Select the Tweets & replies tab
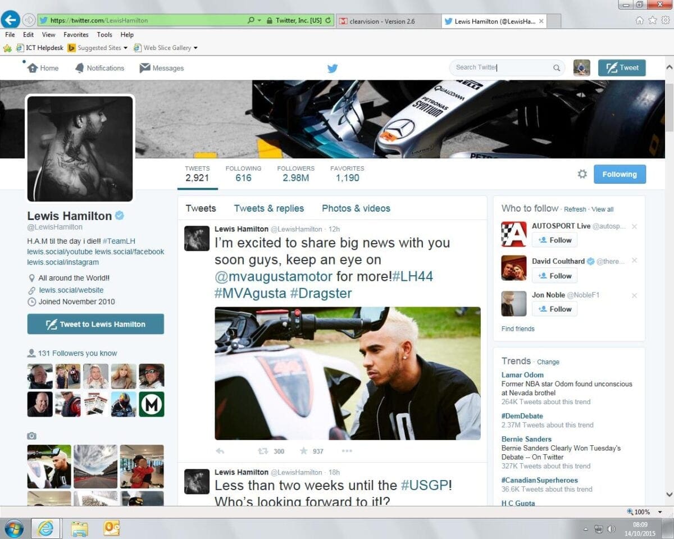The width and height of the screenshot is (674, 539). [x=269, y=208]
